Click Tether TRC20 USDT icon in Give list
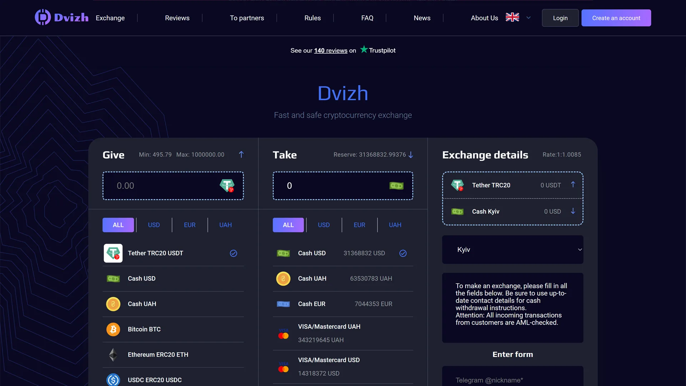Screen dimensions: 686x386 click(113, 253)
